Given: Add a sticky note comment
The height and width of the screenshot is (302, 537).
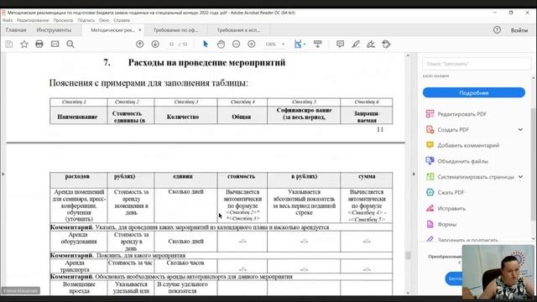Looking at the screenshot, I should 340,44.
